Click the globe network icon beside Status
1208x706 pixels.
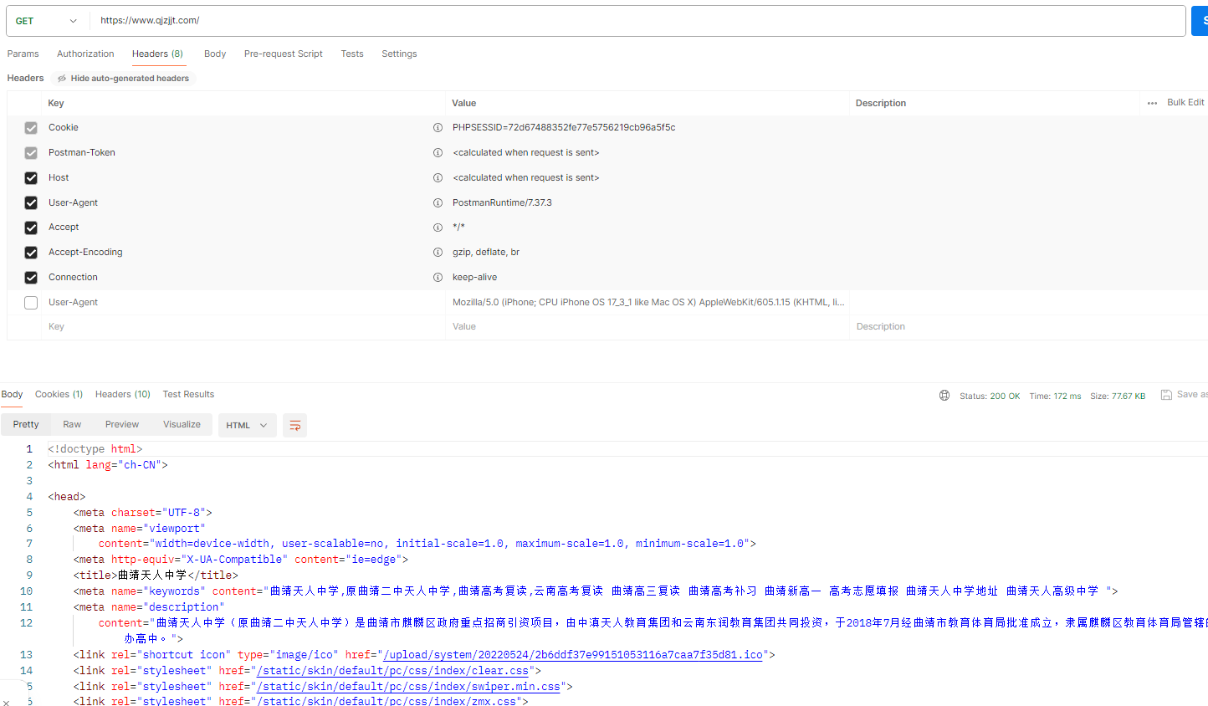[944, 396]
